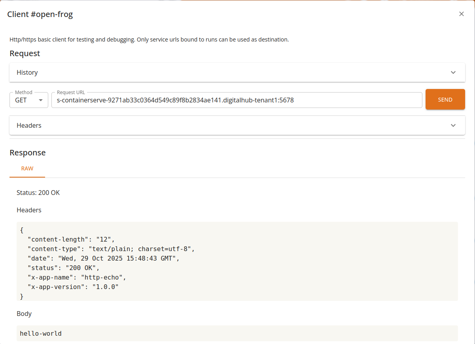Screen dimensions: 475x344
Task: Click the close X icon
Action: tap(461, 14)
